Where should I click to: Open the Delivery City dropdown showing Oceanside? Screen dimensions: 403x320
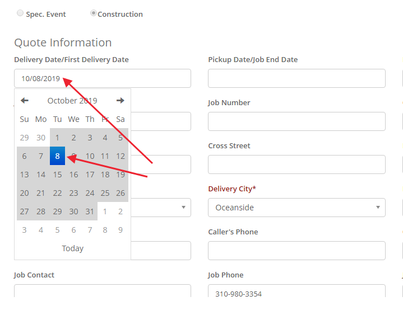coord(297,208)
